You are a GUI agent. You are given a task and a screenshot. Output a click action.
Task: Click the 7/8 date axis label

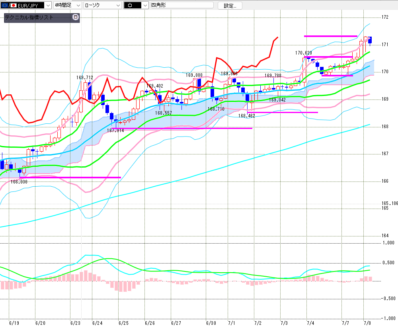click(x=367, y=323)
